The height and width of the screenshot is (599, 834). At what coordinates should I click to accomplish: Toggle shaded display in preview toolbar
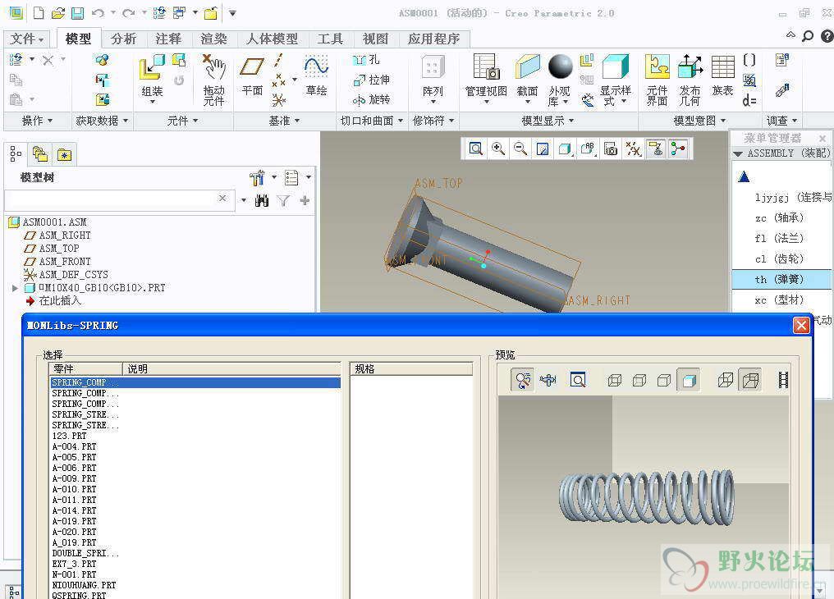[x=689, y=380]
